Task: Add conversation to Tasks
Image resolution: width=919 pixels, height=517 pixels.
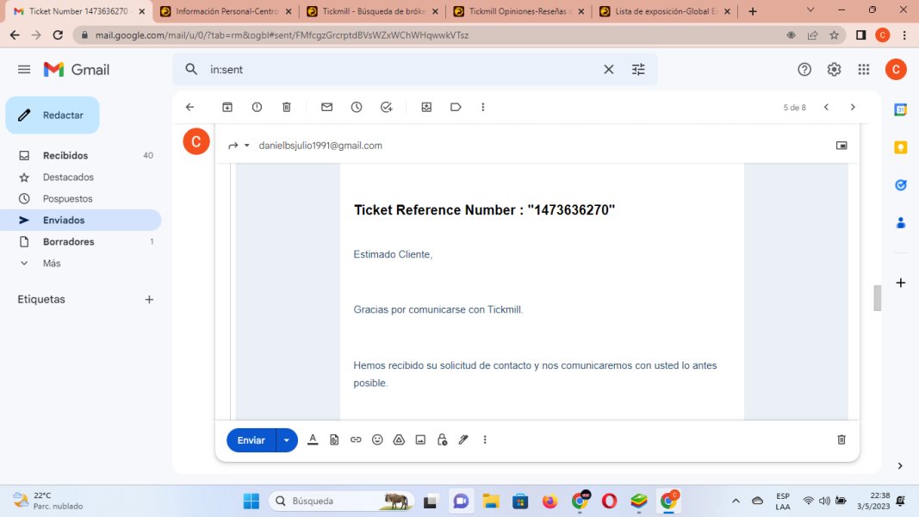Action: pyautogui.click(x=386, y=107)
